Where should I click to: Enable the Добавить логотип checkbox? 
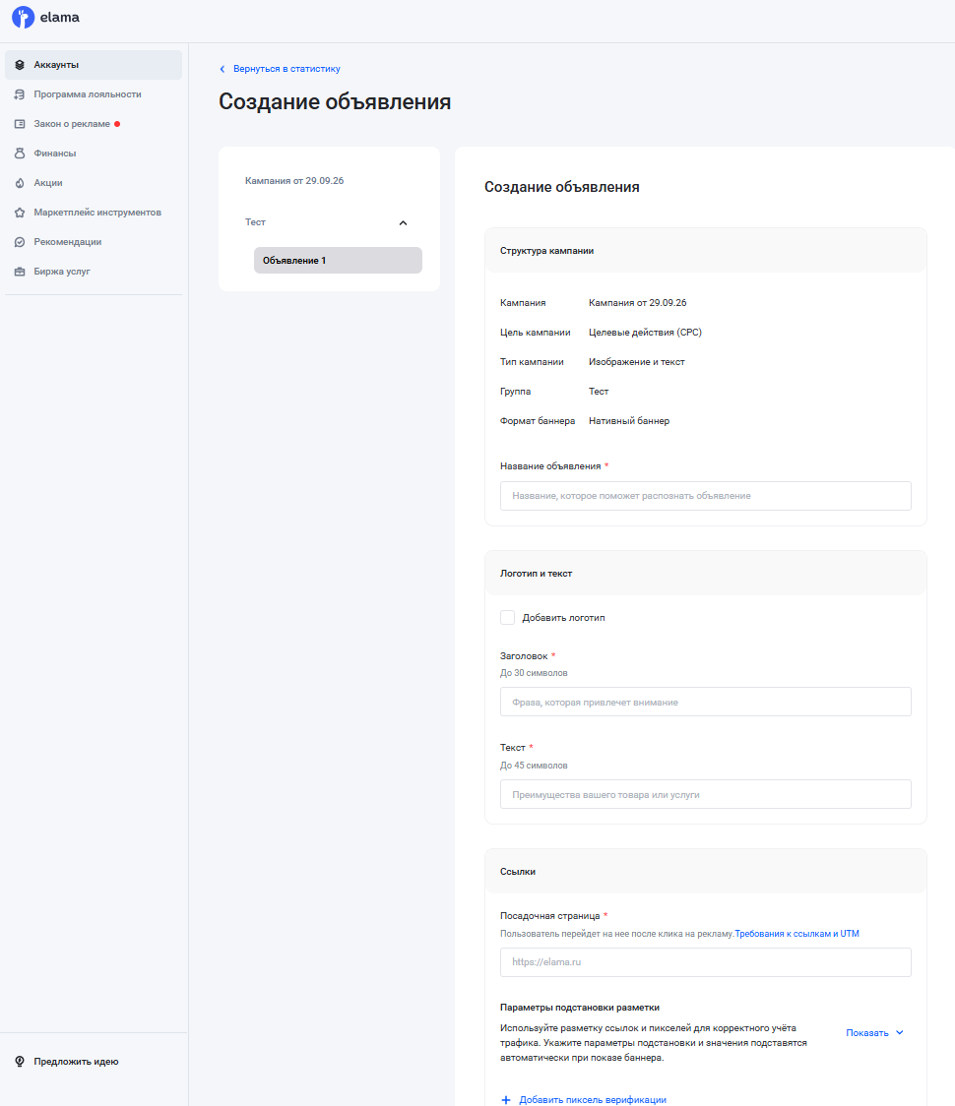(507, 618)
